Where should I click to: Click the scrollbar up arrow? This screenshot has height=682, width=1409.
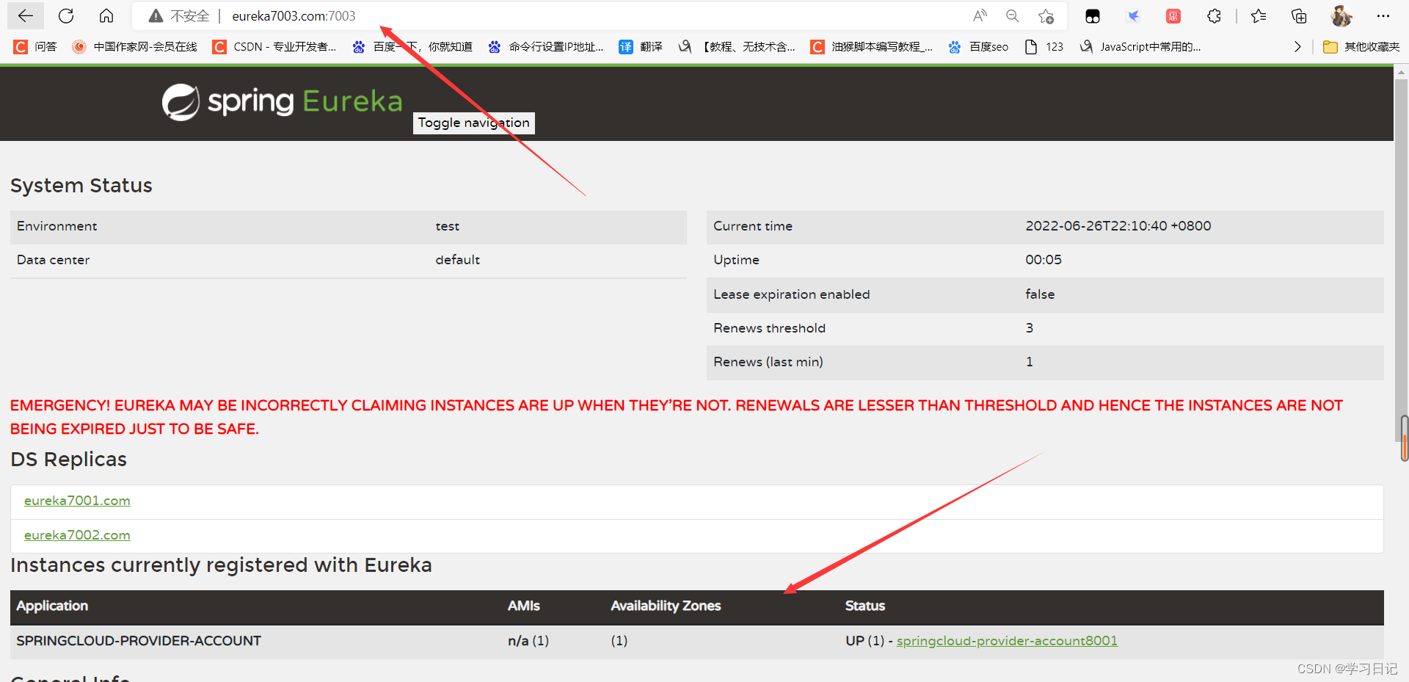coord(1402,73)
